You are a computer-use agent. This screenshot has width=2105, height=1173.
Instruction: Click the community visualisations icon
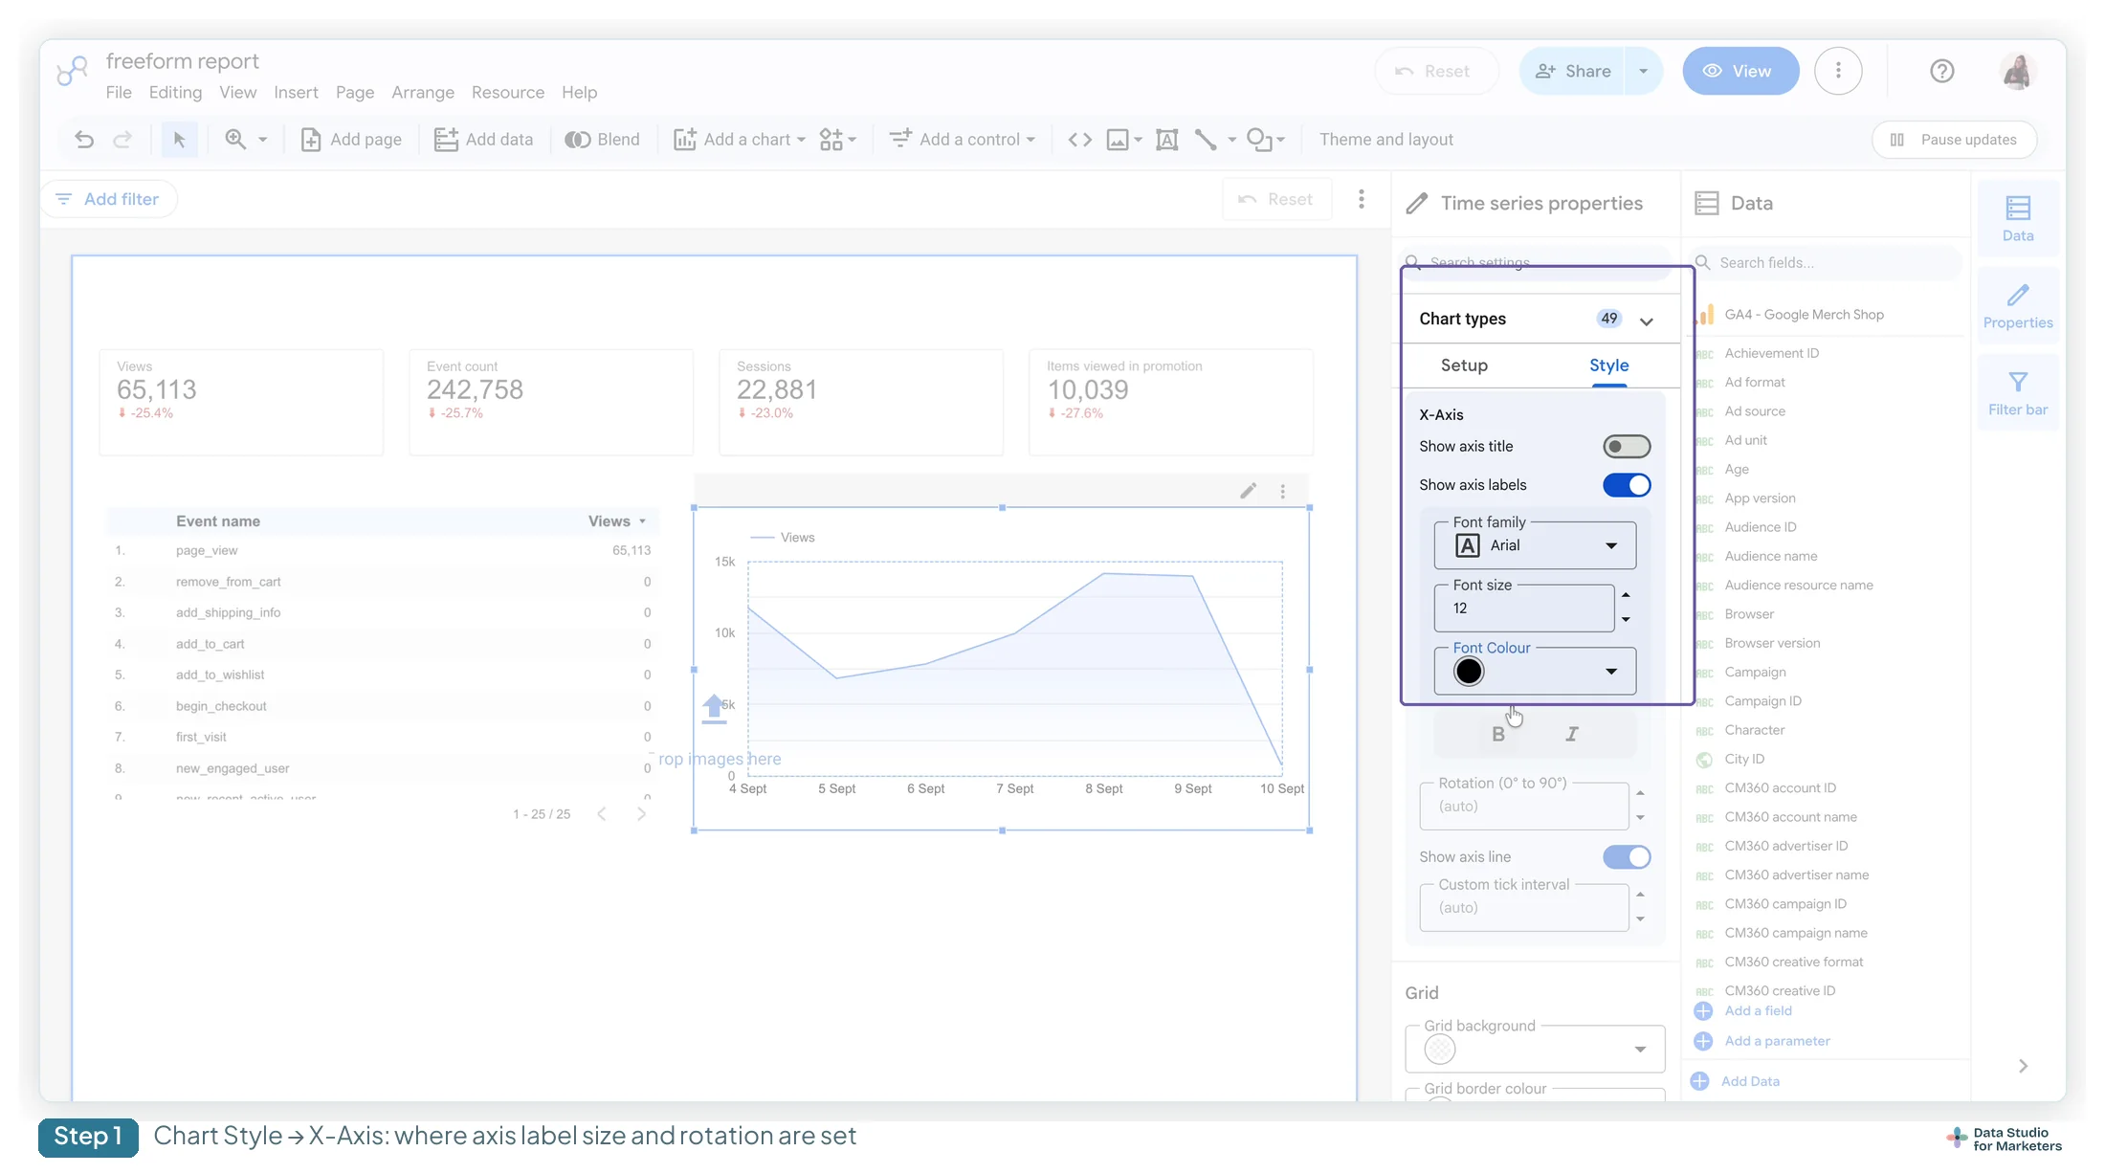click(x=831, y=140)
